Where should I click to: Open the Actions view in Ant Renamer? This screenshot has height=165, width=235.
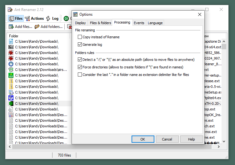pos(34,18)
